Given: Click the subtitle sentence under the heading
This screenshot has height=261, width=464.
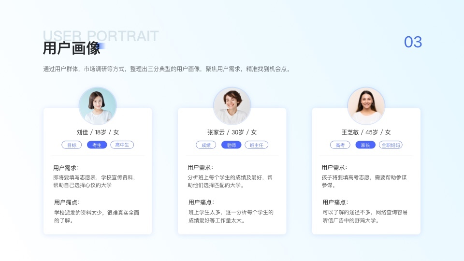Looking at the screenshot, I should point(167,69).
